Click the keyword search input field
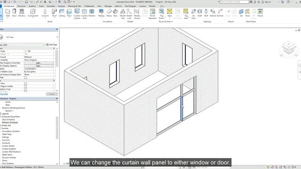 [234, 2]
